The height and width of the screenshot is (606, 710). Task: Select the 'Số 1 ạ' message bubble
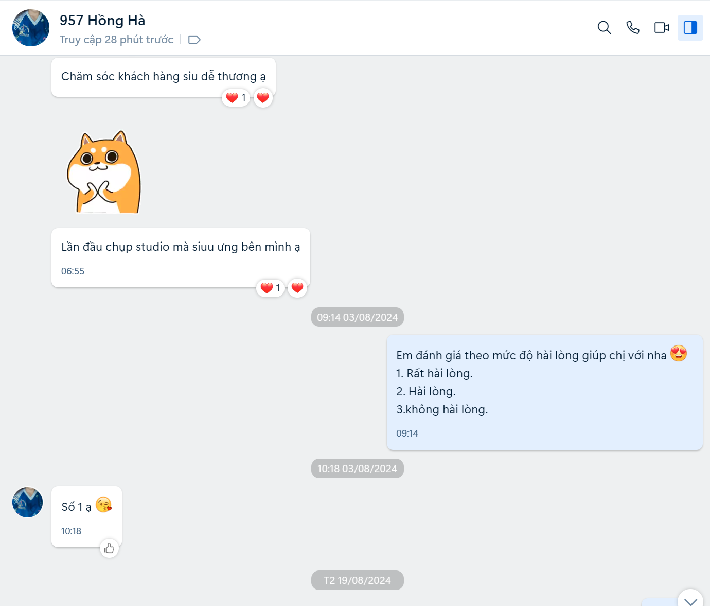pos(86,516)
